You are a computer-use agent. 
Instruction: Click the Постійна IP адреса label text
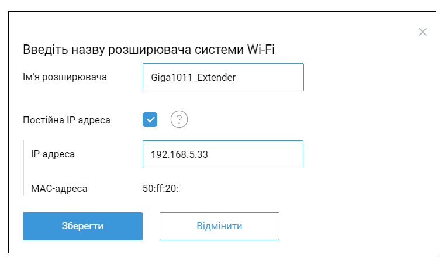point(67,120)
